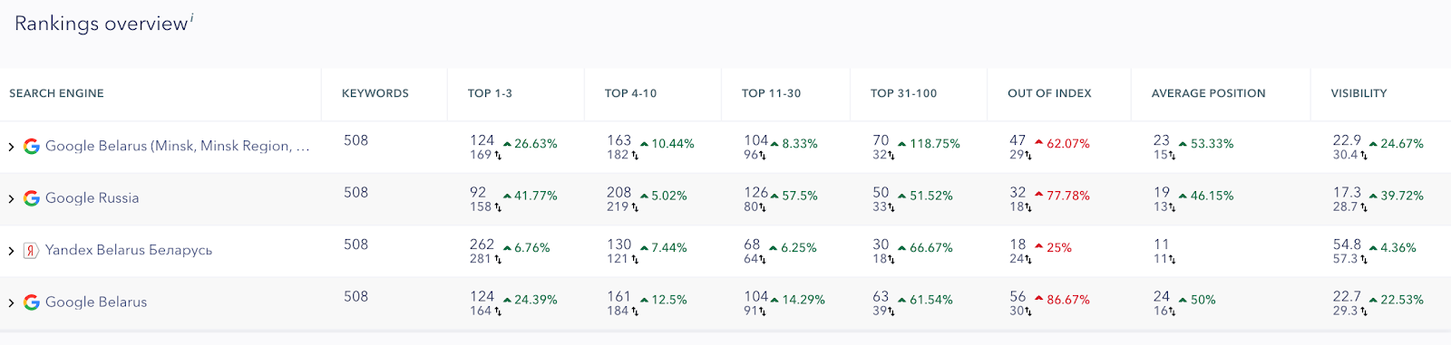Sort by the TOP 1-3 column header

coord(490,93)
